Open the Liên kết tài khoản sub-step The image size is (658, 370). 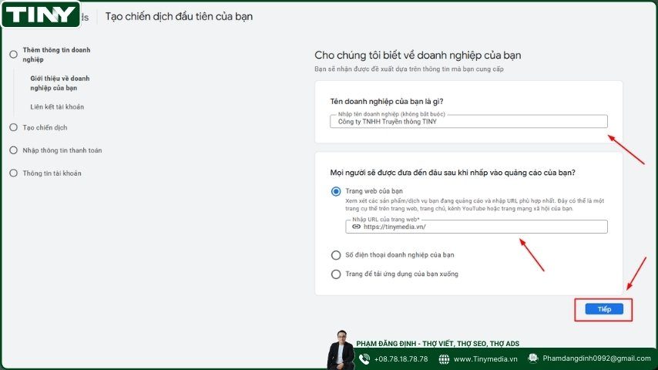point(57,106)
